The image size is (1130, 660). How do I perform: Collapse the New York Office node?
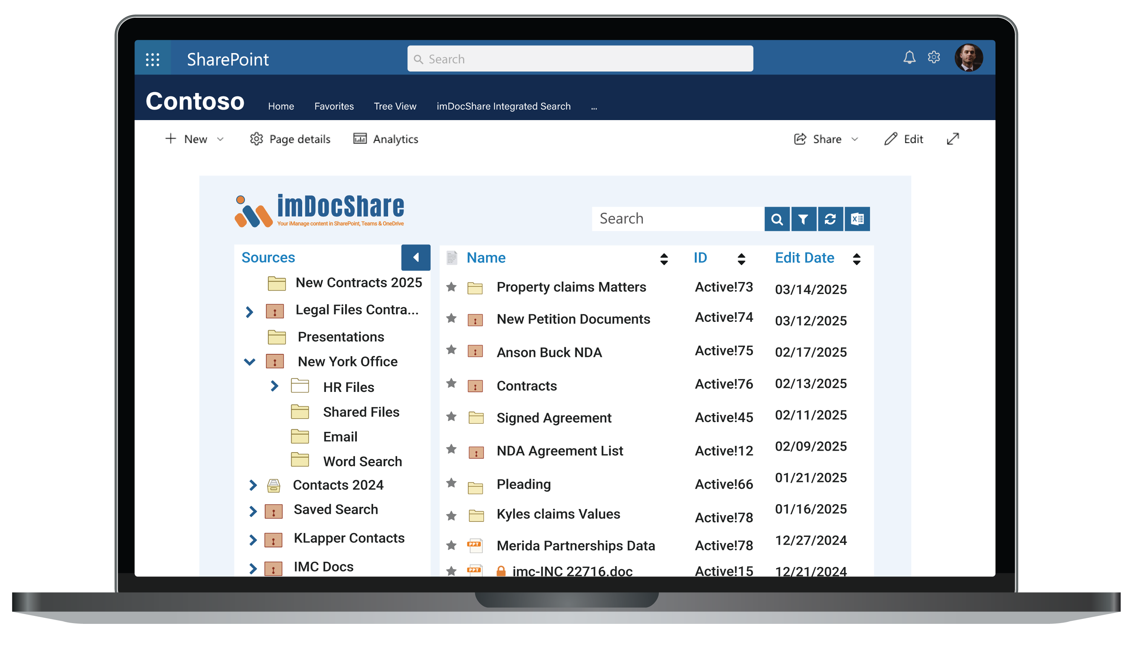249,361
